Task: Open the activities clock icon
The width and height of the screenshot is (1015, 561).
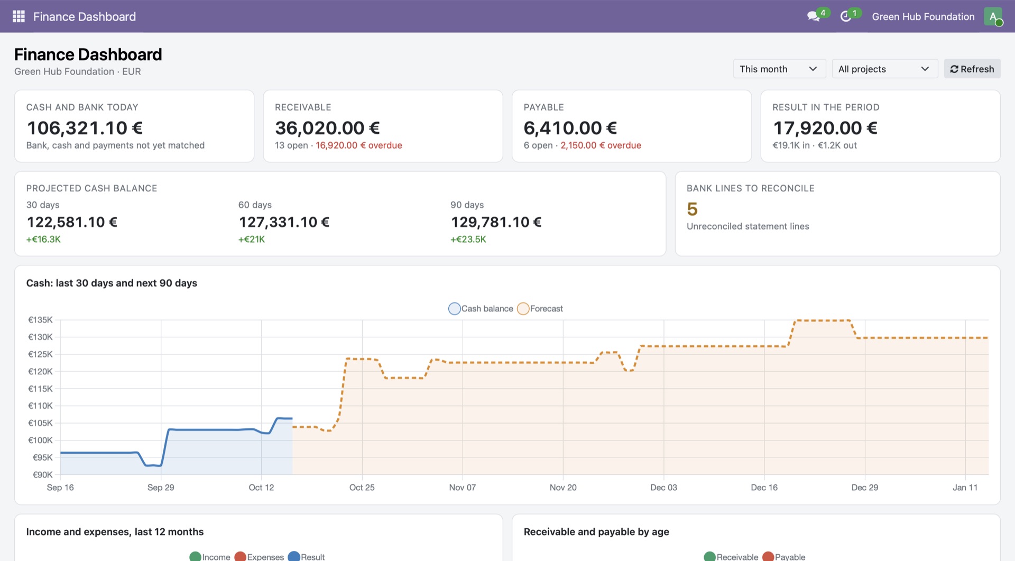Action: tap(846, 16)
